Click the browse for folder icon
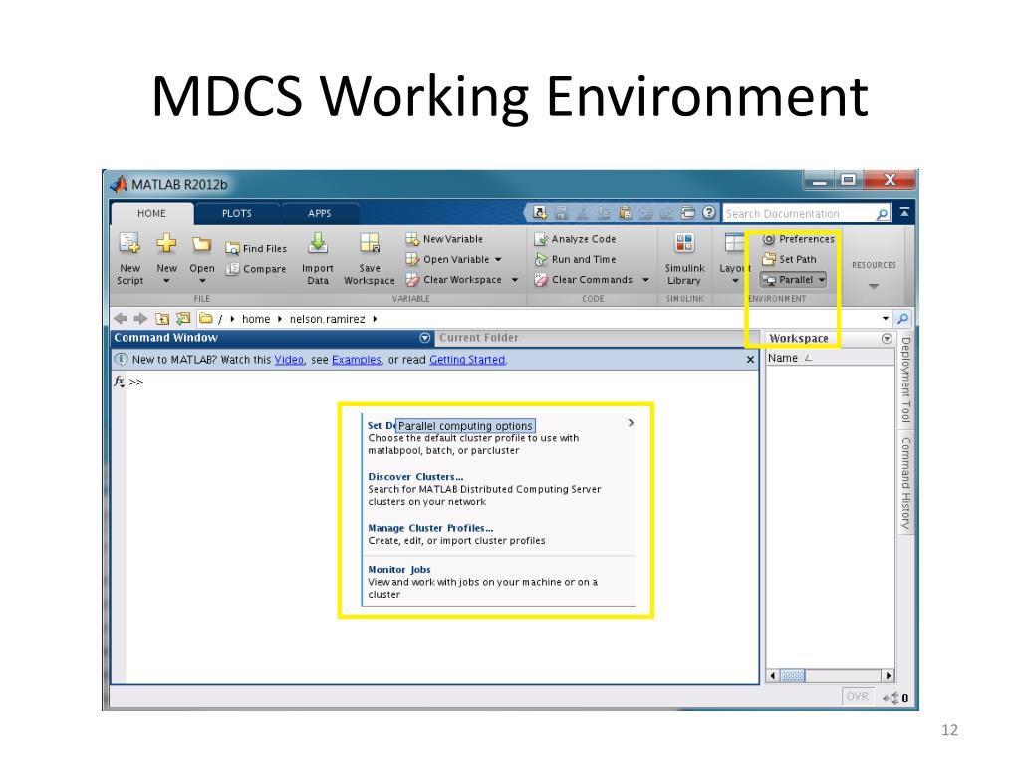This screenshot has width=1020, height=765. pyautogui.click(x=183, y=318)
